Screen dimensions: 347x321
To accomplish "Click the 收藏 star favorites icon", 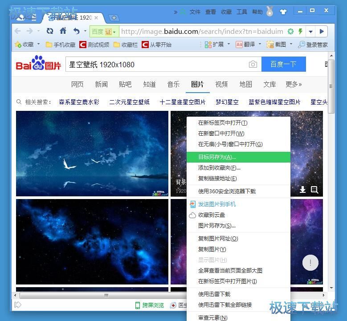I will click(18, 45).
